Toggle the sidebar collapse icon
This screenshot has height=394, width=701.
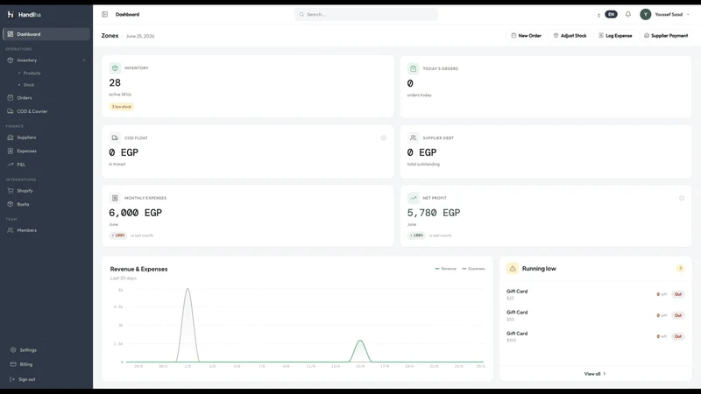pos(104,14)
